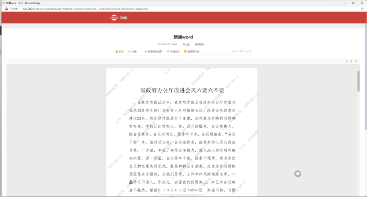Click the 新闻 header title text
Image resolution: width=367 pixels, height=197 pixels.
123,18
